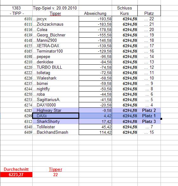178x186 pixels.
Task: Select the Terminator100 cell
Action: click(56, 51)
